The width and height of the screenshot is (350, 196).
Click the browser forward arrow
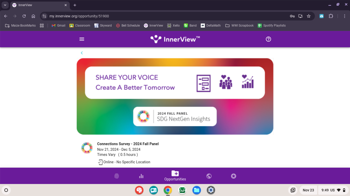(15, 16)
